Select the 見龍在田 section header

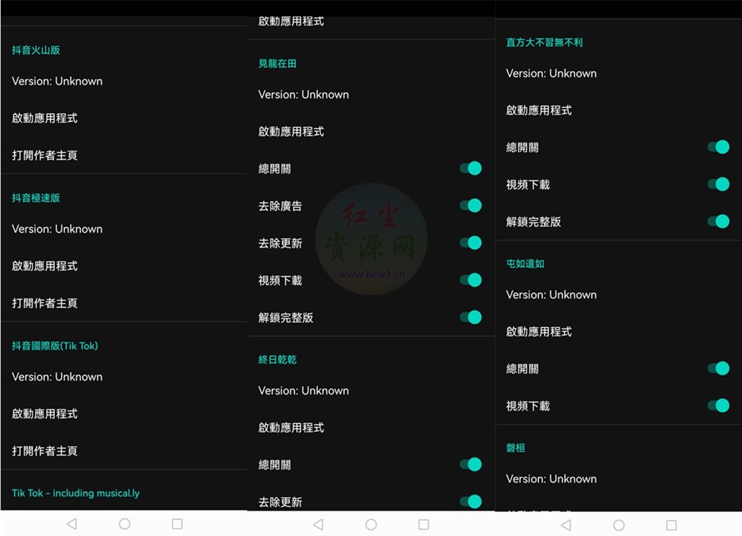(277, 64)
